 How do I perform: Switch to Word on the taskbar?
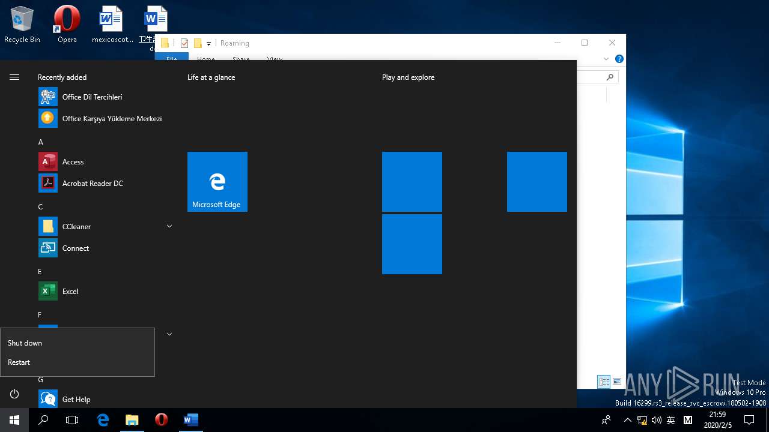pyautogui.click(x=190, y=420)
